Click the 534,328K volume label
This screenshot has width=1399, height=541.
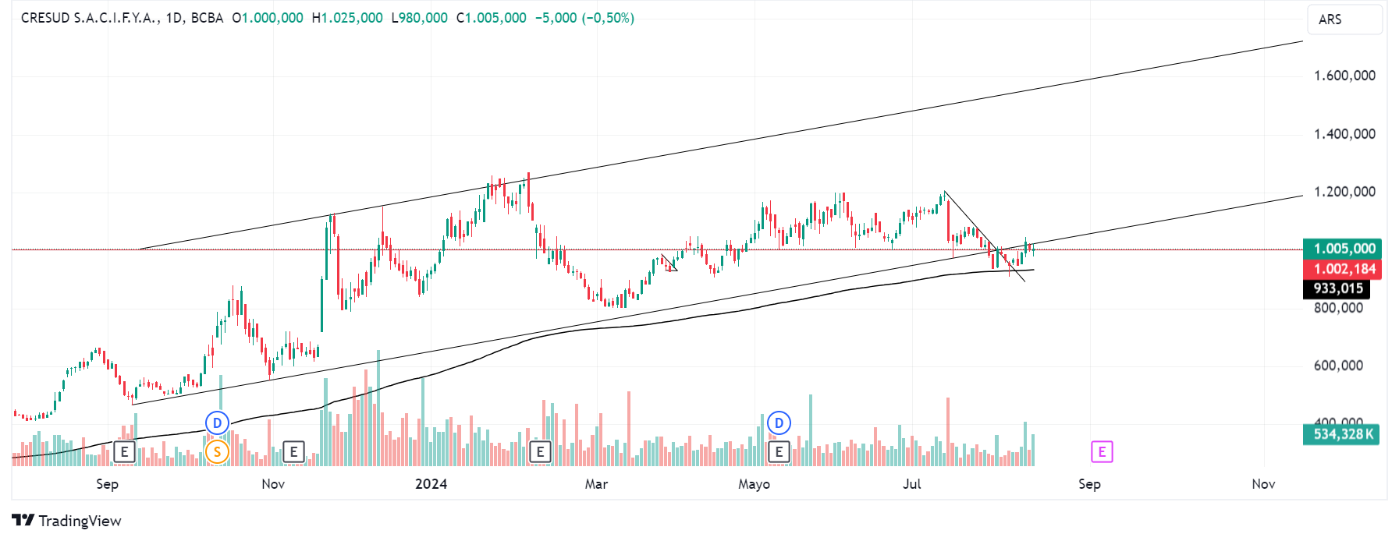(1341, 434)
